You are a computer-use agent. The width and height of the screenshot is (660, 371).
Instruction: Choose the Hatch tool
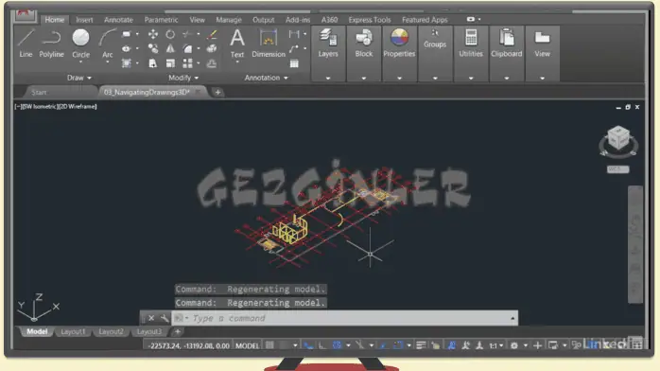(126, 63)
